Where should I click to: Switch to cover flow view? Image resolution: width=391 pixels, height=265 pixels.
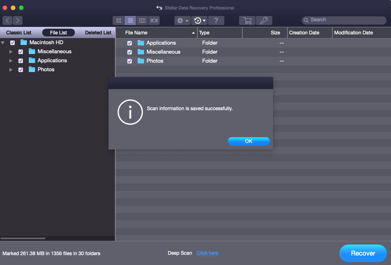tap(154, 20)
